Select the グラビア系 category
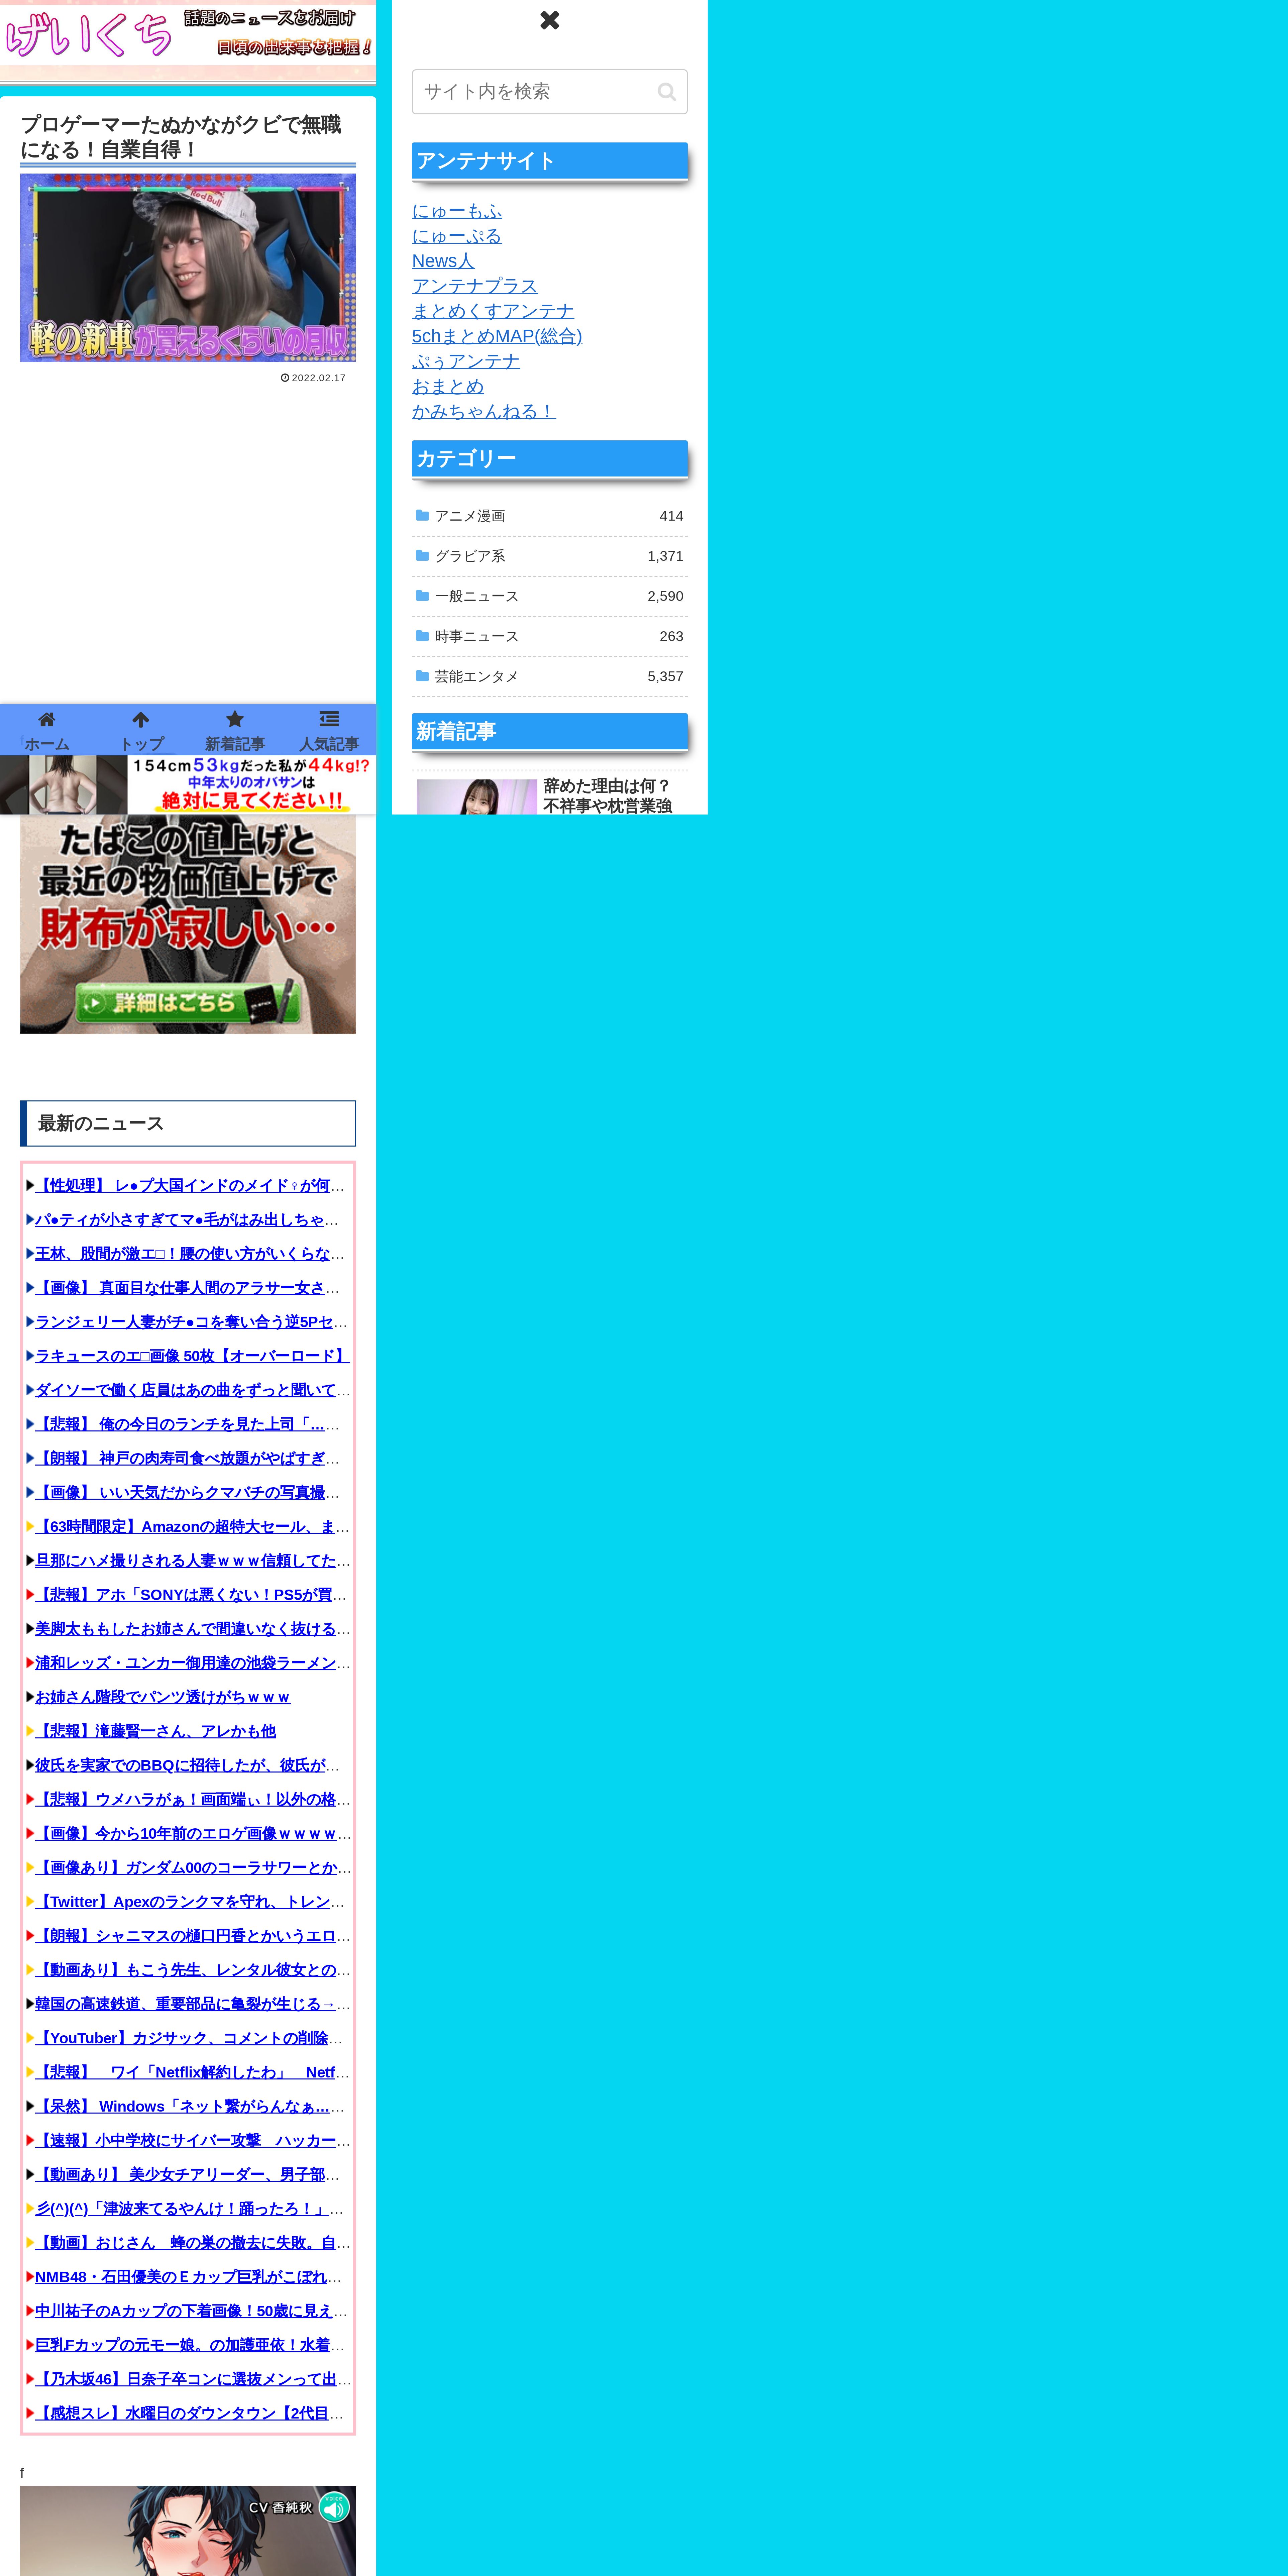The width and height of the screenshot is (1288, 2576). (549, 556)
